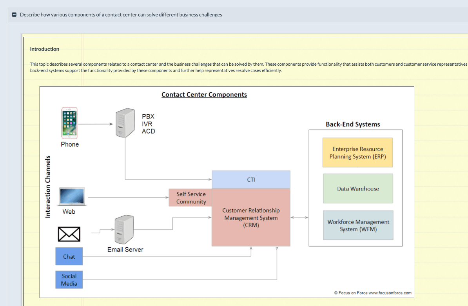
Task: Click the Web label under laptop
Action: [69, 212]
